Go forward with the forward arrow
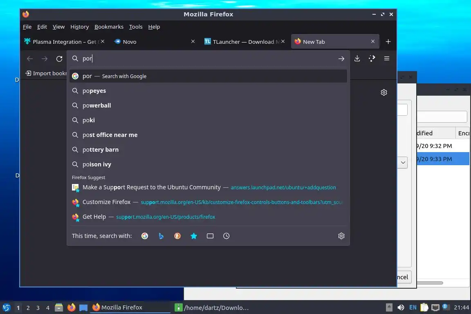Image resolution: width=471 pixels, height=314 pixels. (x=45, y=58)
